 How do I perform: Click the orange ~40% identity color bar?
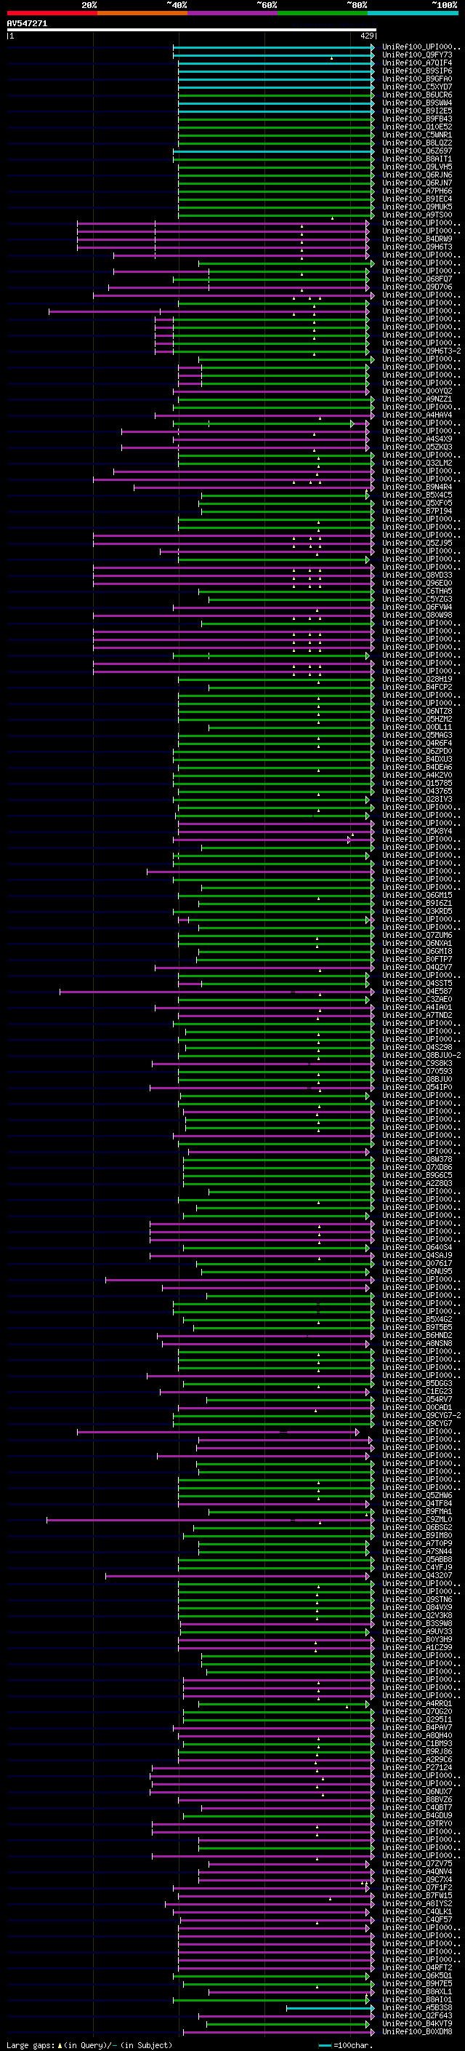(x=142, y=13)
